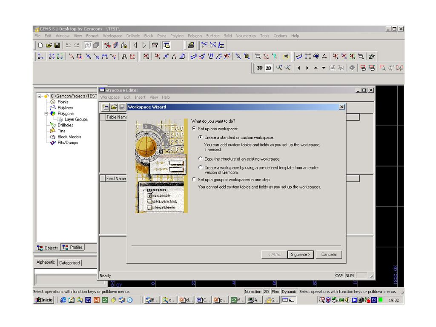Click the Zoom out magnifier icon
Viewport: 436px width, 327px height.
(287, 68)
